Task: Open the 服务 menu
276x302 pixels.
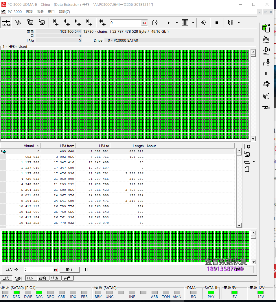Action: point(40,12)
